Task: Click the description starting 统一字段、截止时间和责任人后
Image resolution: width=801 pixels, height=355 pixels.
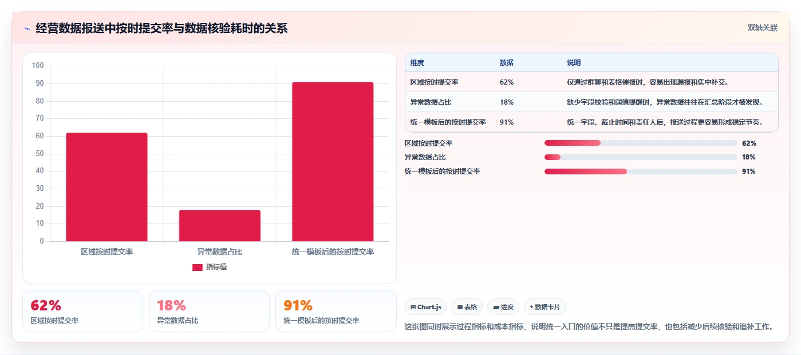Action: coord(665,122)
